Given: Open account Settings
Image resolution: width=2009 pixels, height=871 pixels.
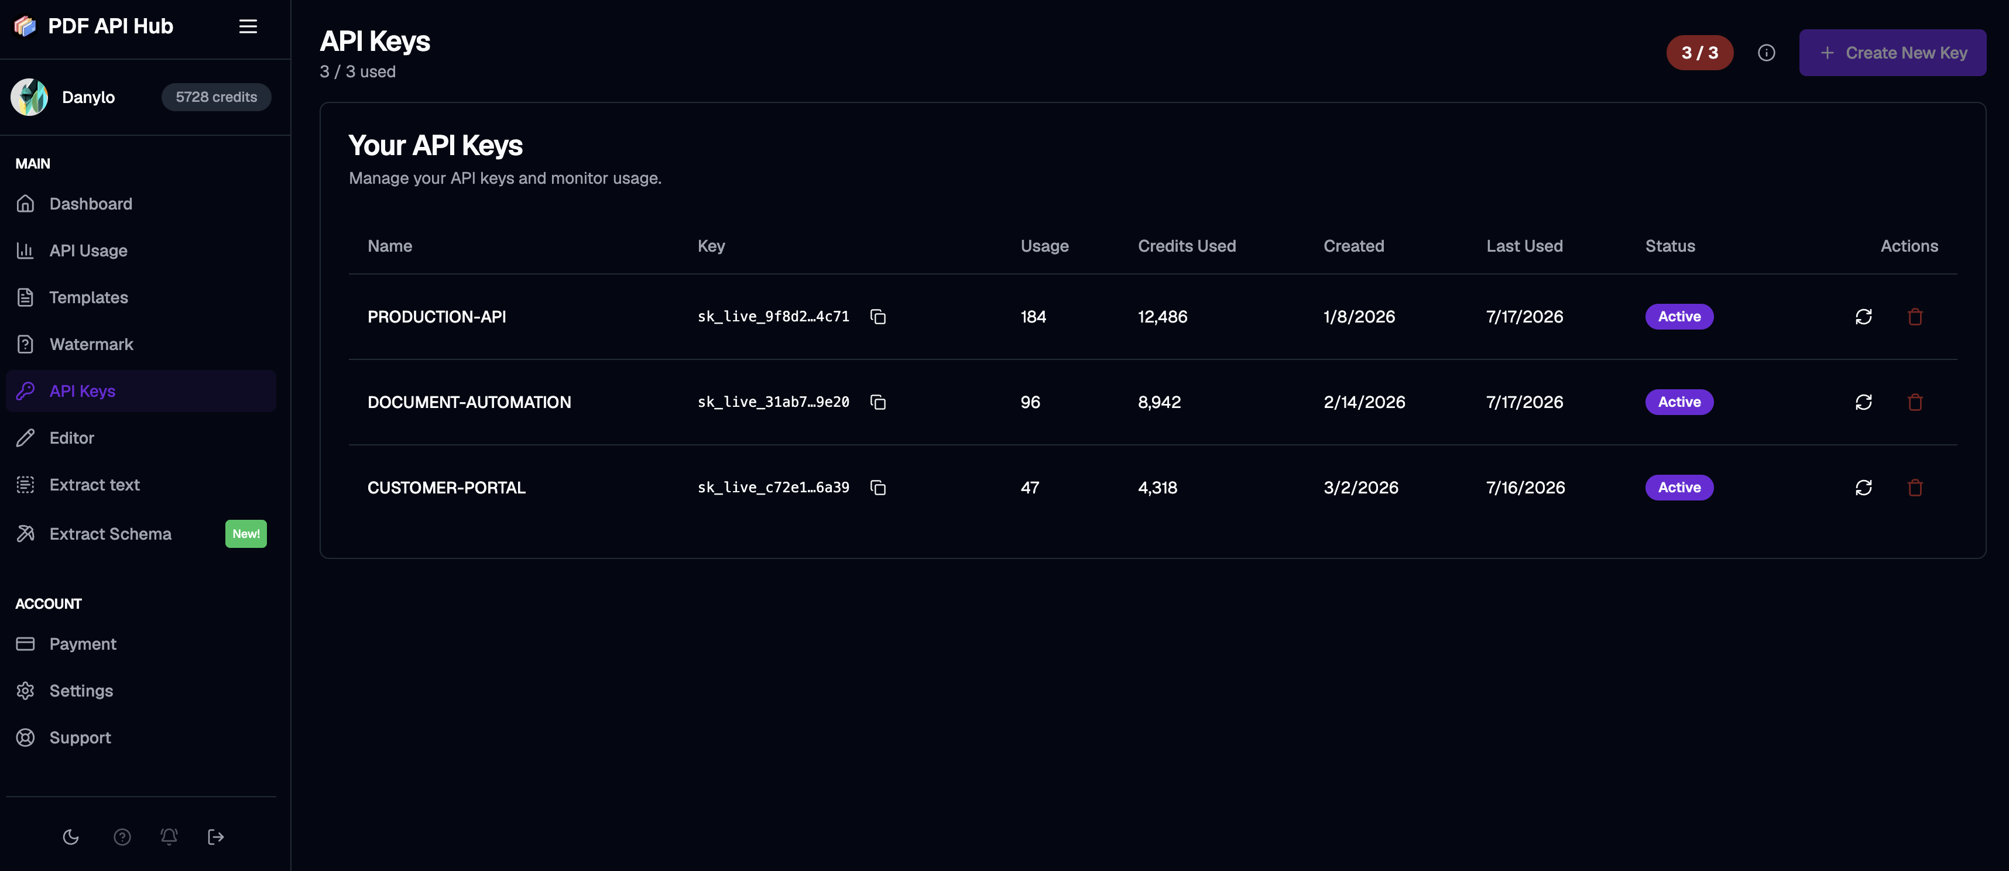Looking at the screenshot, I should click(x=140, y=690).
